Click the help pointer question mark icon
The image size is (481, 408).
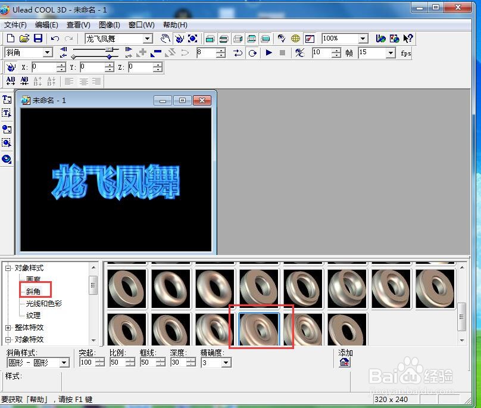408,38
